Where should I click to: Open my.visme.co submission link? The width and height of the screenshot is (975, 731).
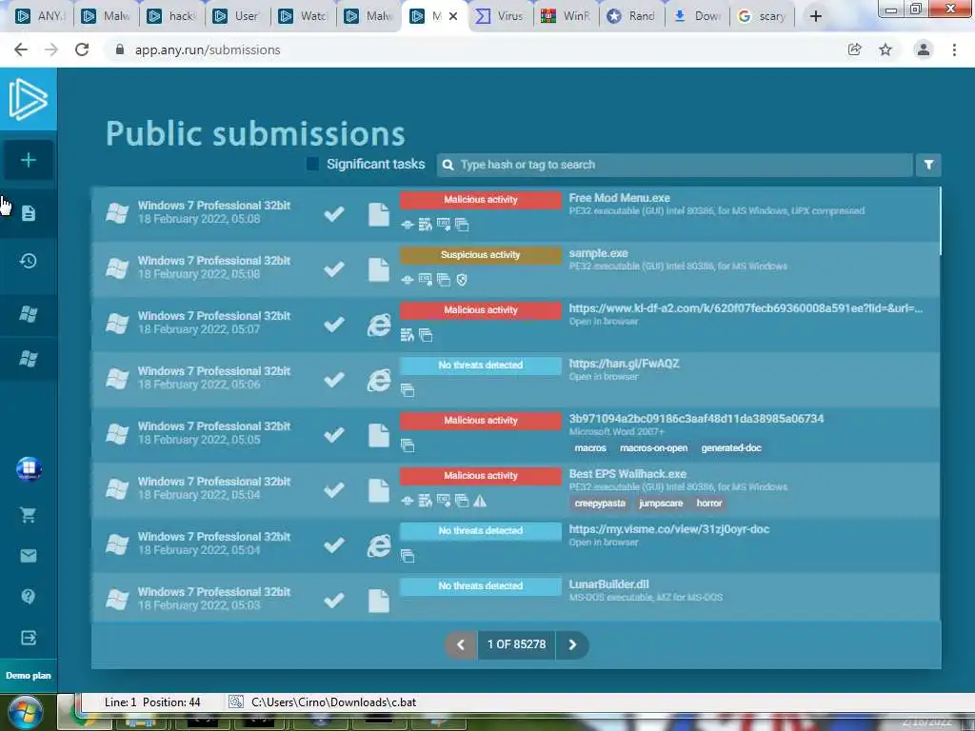pos(669,529)
